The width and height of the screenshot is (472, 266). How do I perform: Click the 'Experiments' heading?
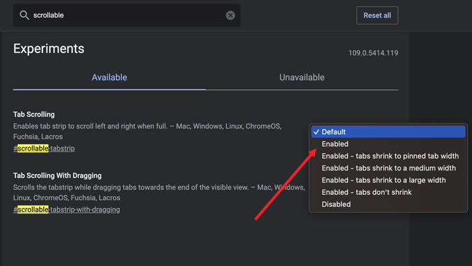(48, 48)
